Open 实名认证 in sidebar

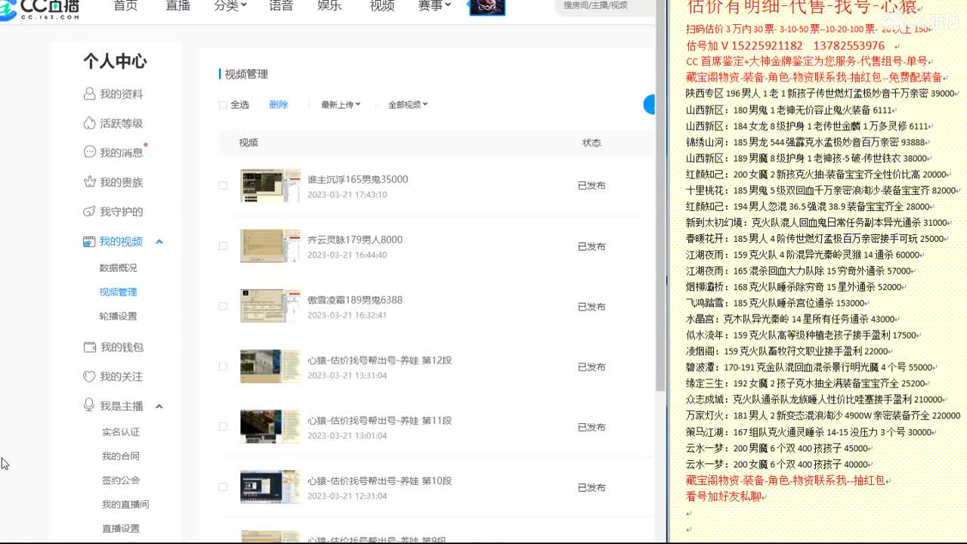121,432
